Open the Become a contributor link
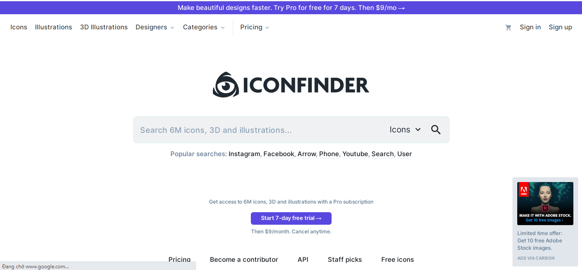Image resolution: width=582 pixels, height=270 pixels. pos(244,260)
